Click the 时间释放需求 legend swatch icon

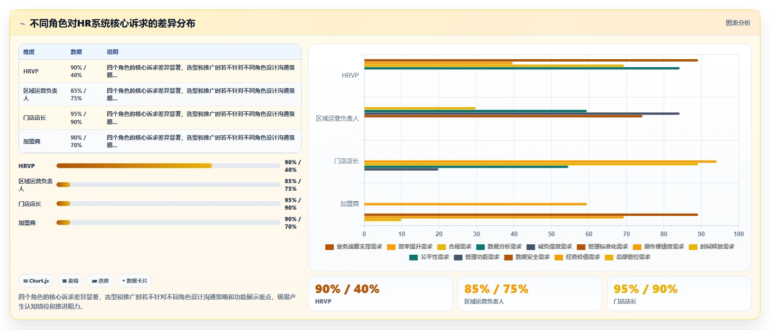(x=693, y=247)
